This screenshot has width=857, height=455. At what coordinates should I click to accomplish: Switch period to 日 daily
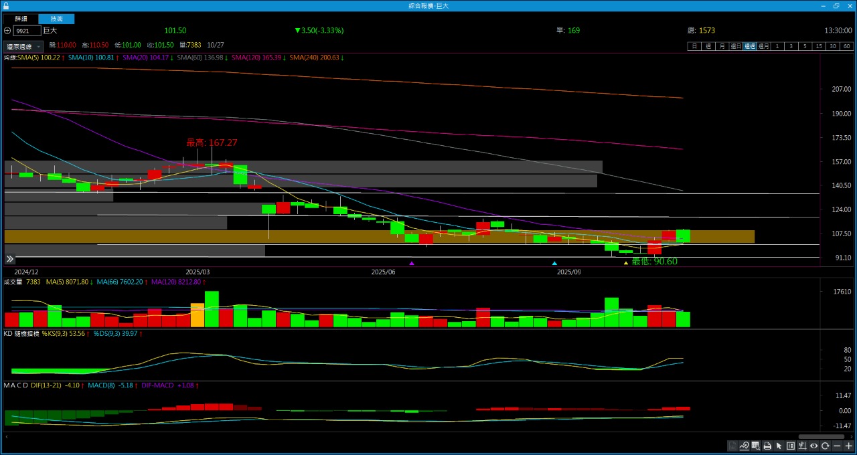694,46
